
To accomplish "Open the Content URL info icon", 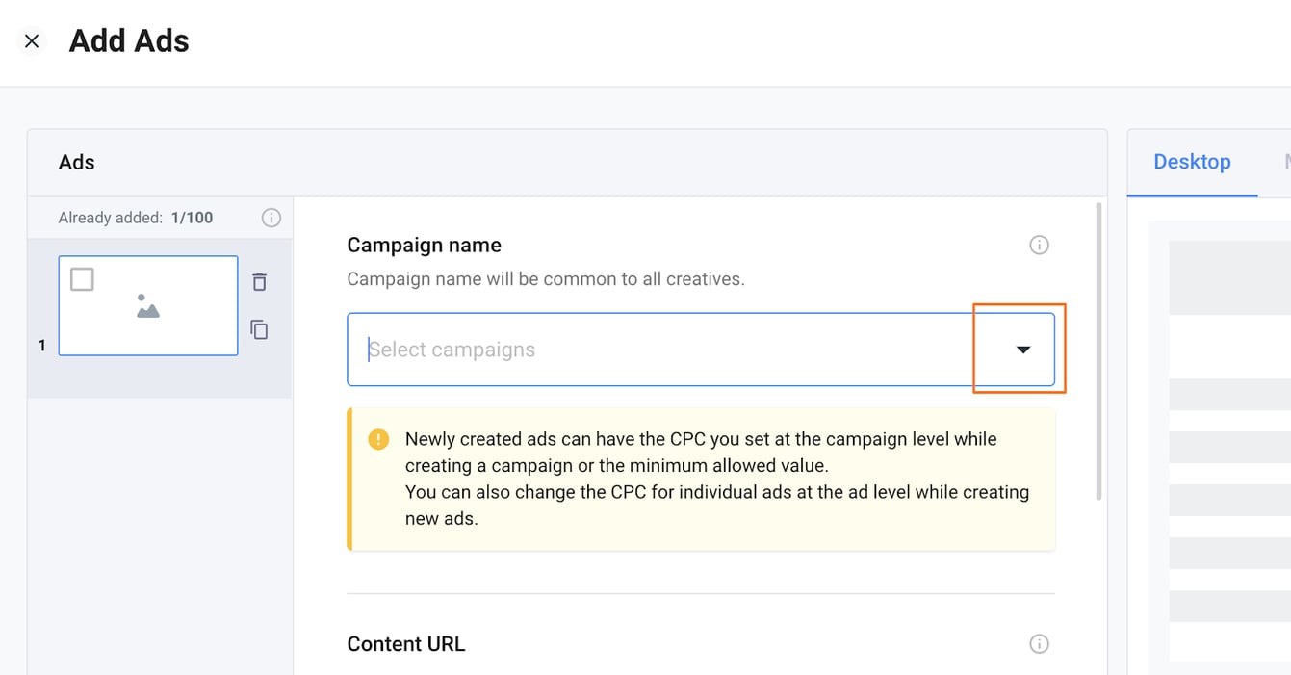I will point(1039,643).
